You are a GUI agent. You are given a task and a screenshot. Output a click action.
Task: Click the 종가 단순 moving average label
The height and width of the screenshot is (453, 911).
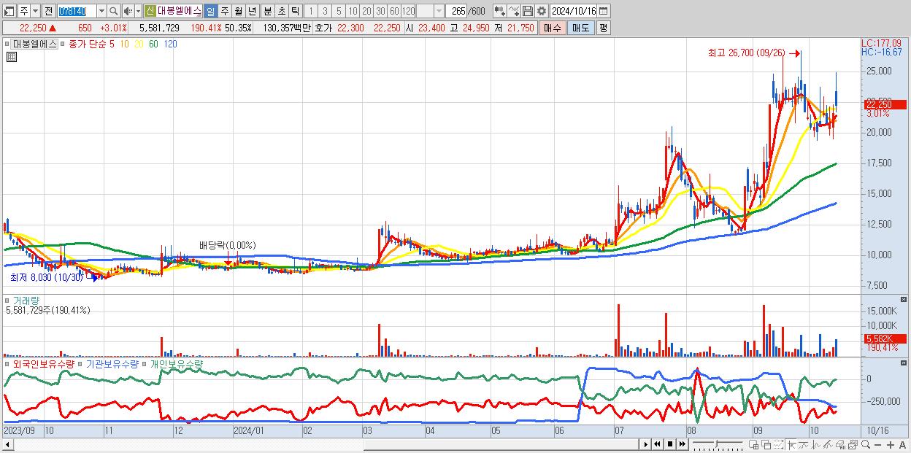[x=87, y=44]
